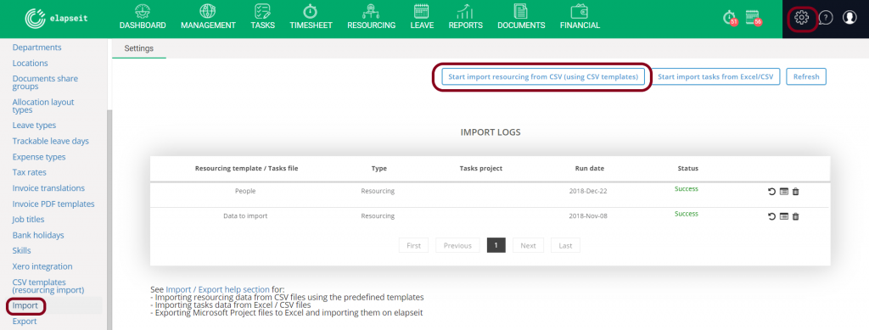Open Expense types in the sidebar
Screen dimensions: 869x330
[x=39, y=157]
